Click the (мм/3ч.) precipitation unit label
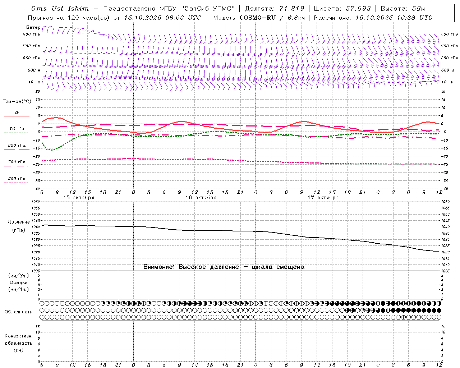Viewport: 460px width, 368px height. point(19,276)
